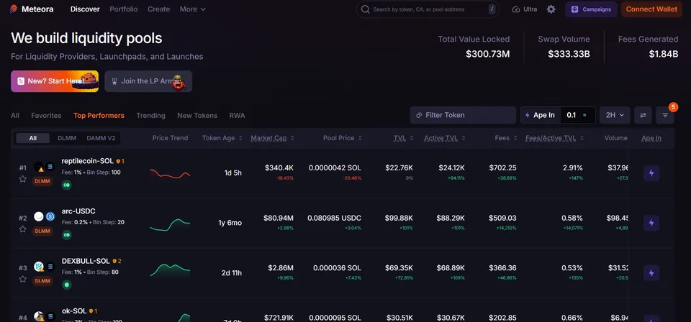Open the arc-USDC pool link
691x322 pixels.
pos(78,211)
